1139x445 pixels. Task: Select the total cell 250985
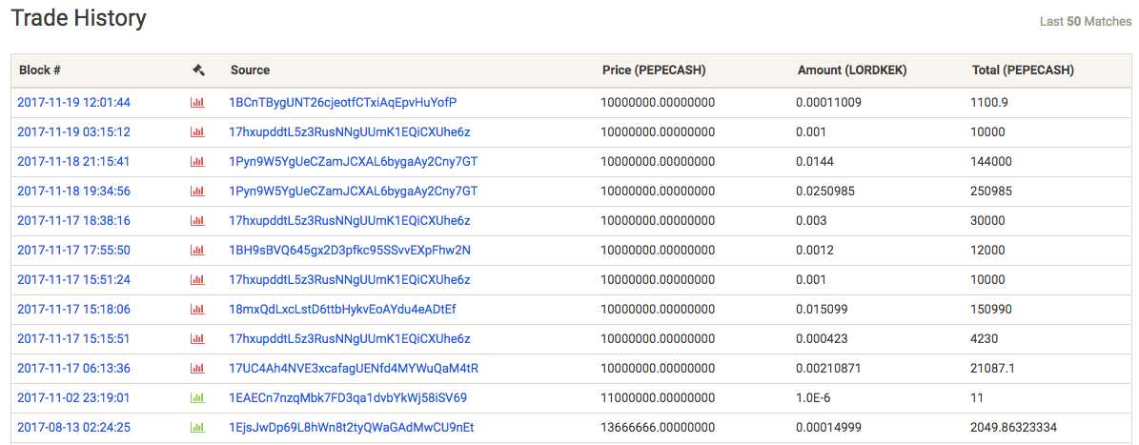[991, 191]
